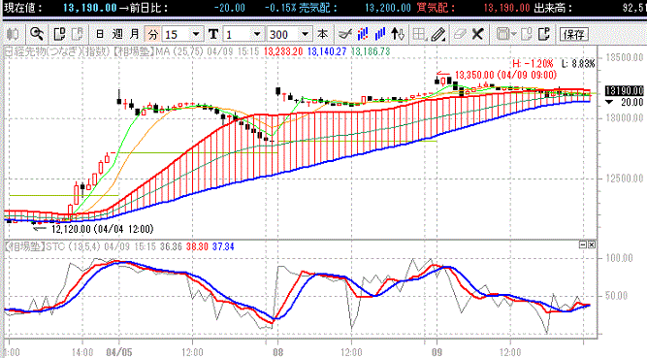Click the 04/05 date axis label

[119, 352]
